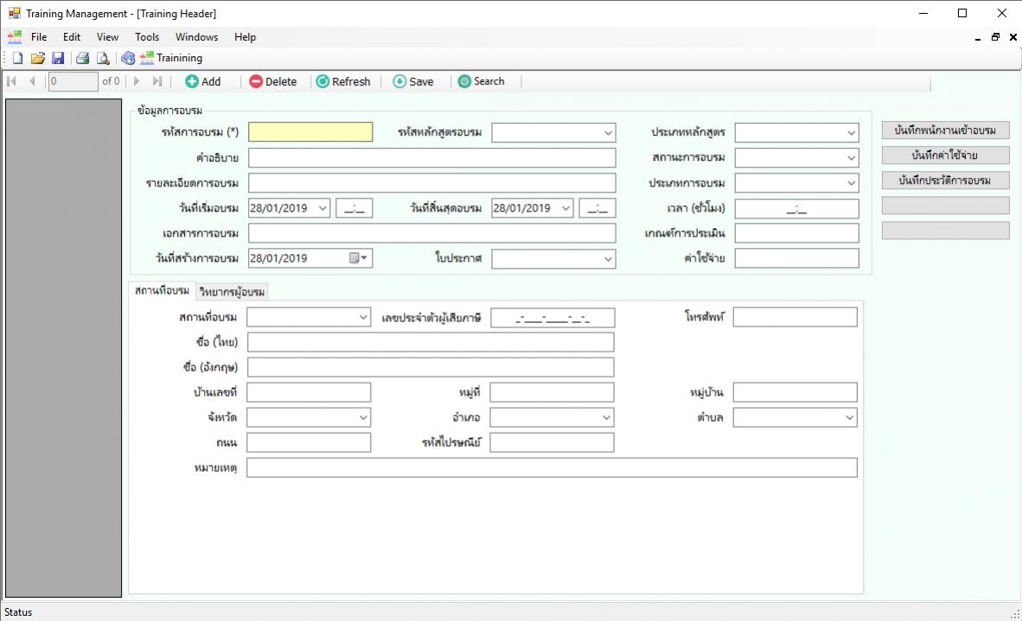Viewport: 1022px width, 621px height.
Task: Click the New document icon
Action: pos(17,58)
